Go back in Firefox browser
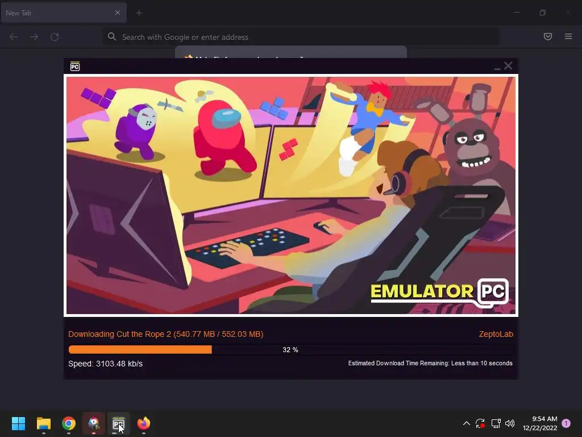The width and height of the screenshot is (582, 437). 14,37
